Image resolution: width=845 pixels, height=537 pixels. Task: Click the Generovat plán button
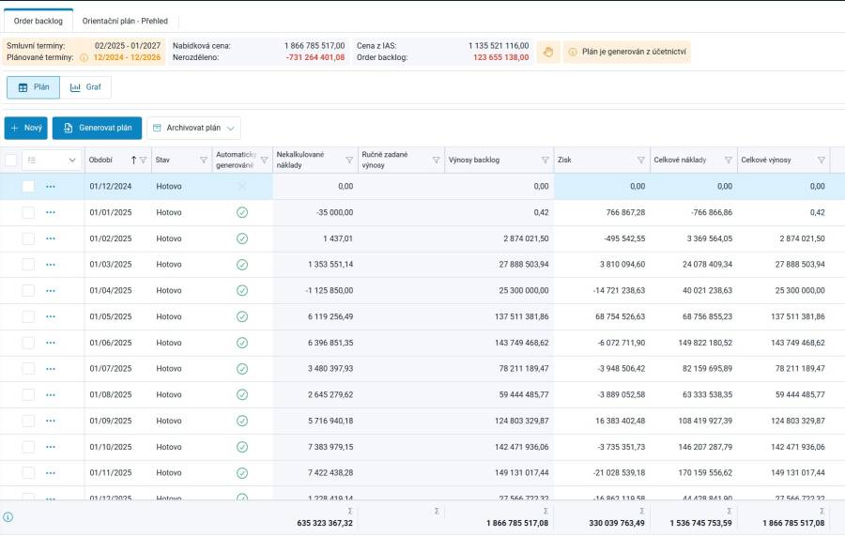click(x=97, y=129)
